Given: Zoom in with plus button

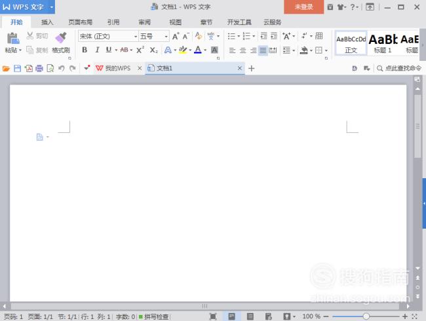Looking at the screenshot, I should pyautogui.click(x=405, y=316).
